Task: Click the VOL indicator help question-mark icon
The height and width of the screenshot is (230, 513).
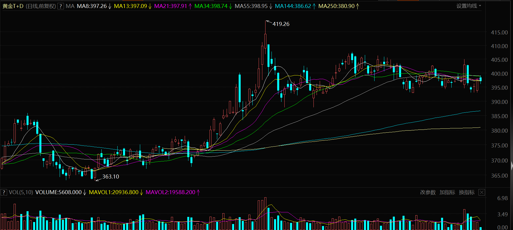Action: click(x=4, y=192)
